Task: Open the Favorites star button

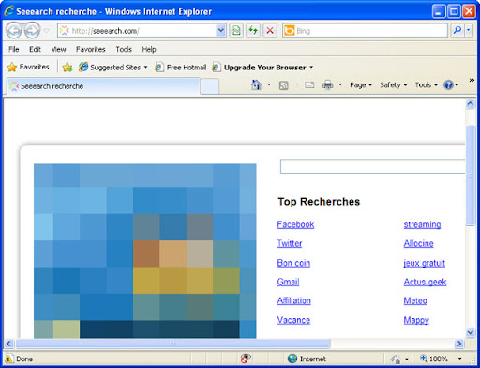Action: pos(28,67)
